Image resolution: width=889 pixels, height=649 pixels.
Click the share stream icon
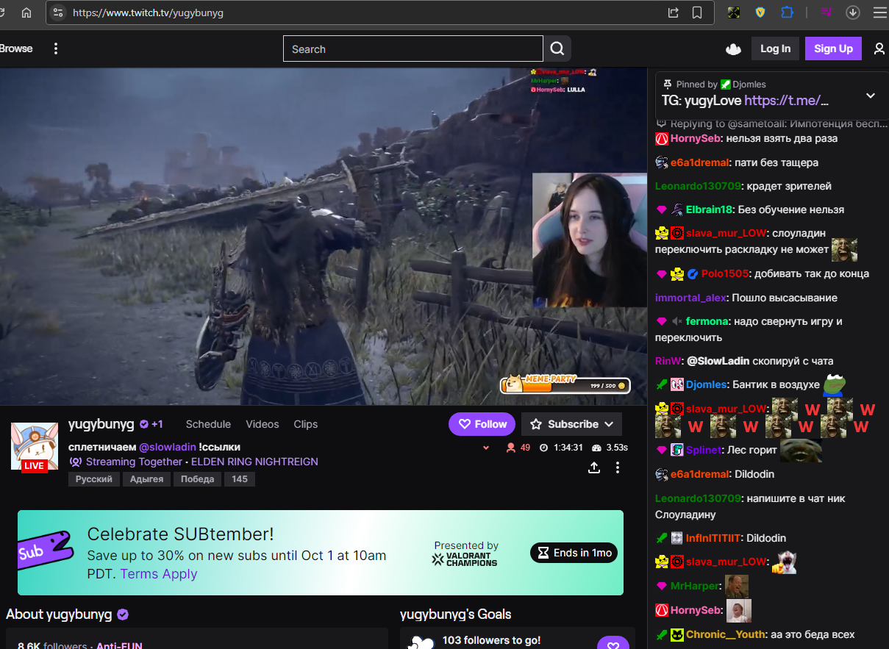coord(594,467)
